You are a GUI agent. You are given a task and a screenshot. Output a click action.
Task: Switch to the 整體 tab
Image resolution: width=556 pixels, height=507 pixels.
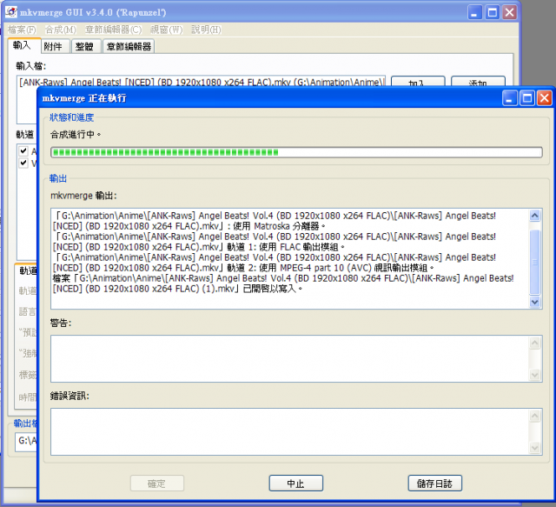pyautogui.click(x=86, y=46)
